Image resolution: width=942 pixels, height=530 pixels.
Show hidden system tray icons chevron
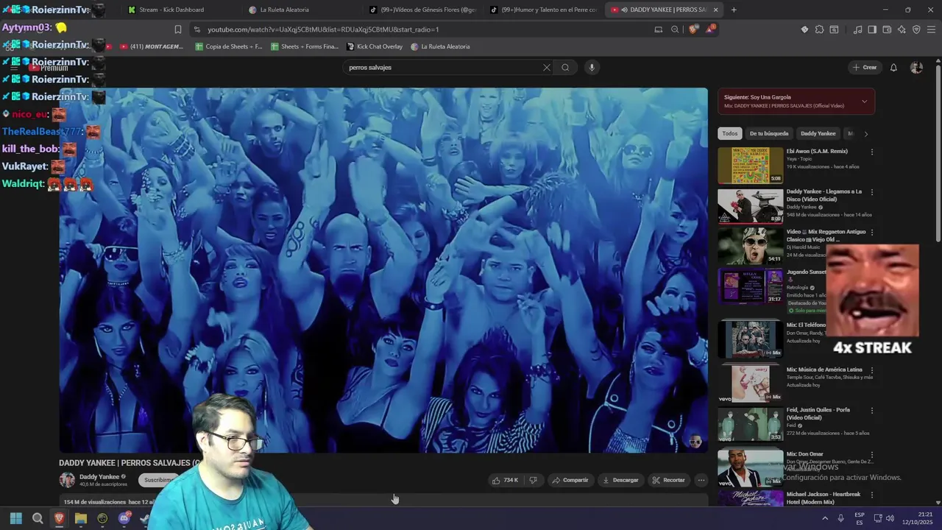click(x=825, y=518)
